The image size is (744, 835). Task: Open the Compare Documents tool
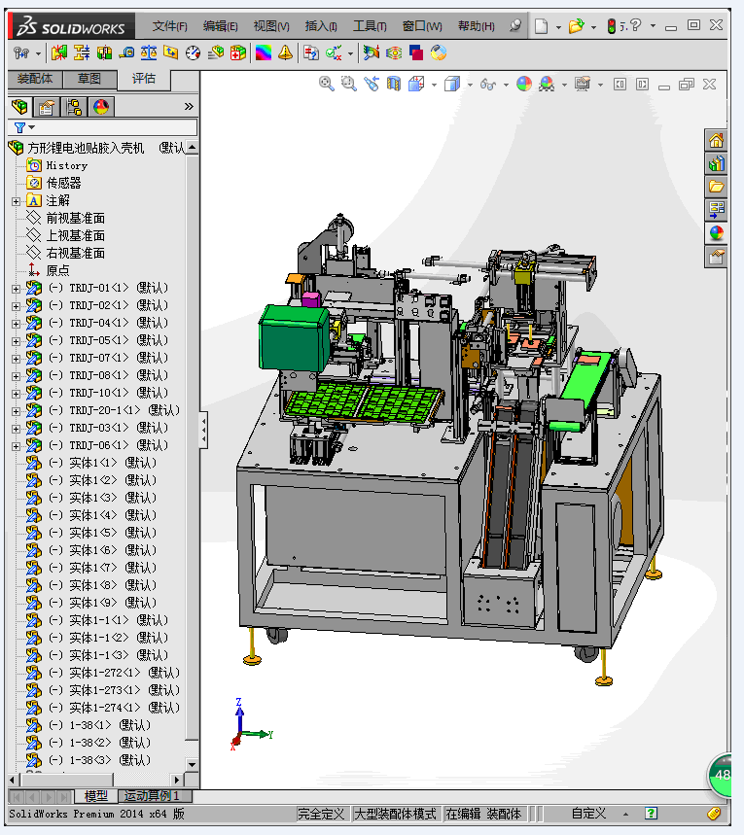point(310,52)
